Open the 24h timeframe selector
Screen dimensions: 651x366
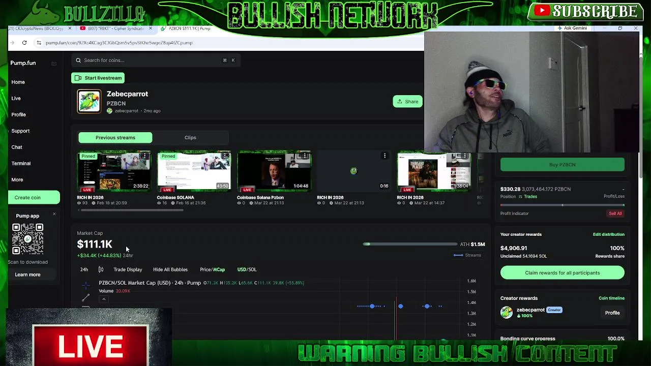(84, 269)
